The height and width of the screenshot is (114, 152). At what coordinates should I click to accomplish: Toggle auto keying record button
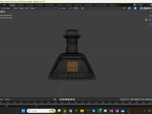pyautogui.click(x=55, y=99)
